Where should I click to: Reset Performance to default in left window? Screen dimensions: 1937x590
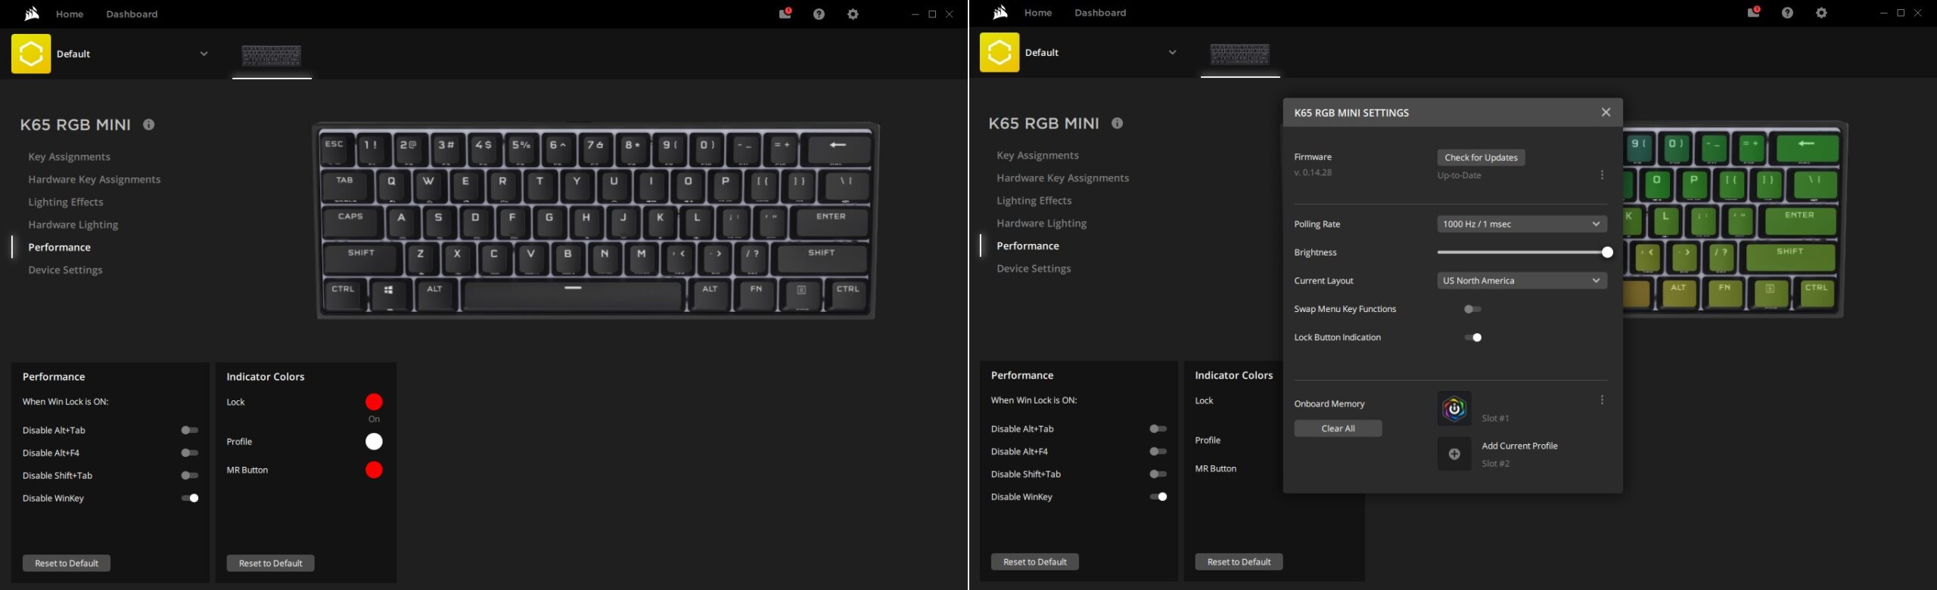(x=67, y=563)
